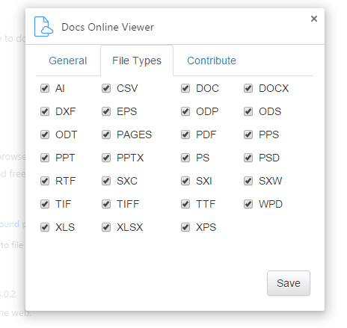Uncheck the TIFF checkbox

pyautogui.click(x=106, y=204)
